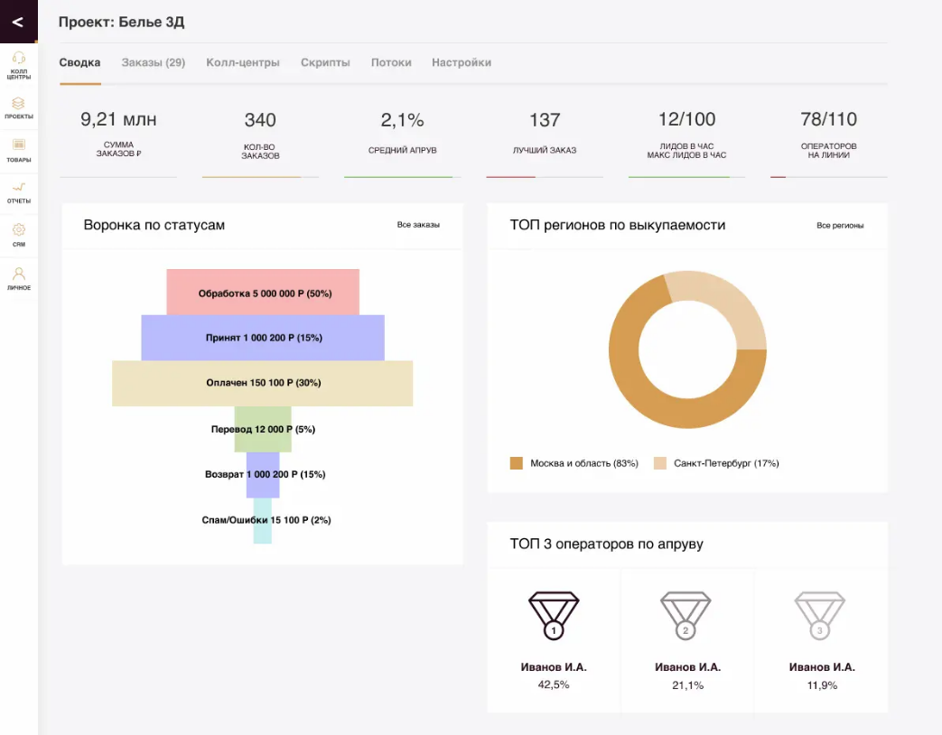The height and width of the screenshot is (735, 942).
Task: Open Отчеты in the sidebar
Action: coord(19,192)
